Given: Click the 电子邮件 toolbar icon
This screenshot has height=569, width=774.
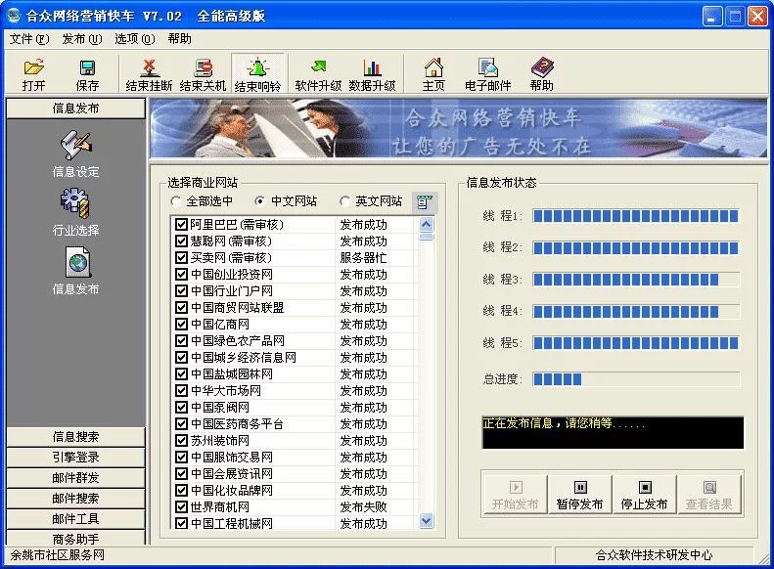Looking at the screenshot, I should [x=487, y=74].
